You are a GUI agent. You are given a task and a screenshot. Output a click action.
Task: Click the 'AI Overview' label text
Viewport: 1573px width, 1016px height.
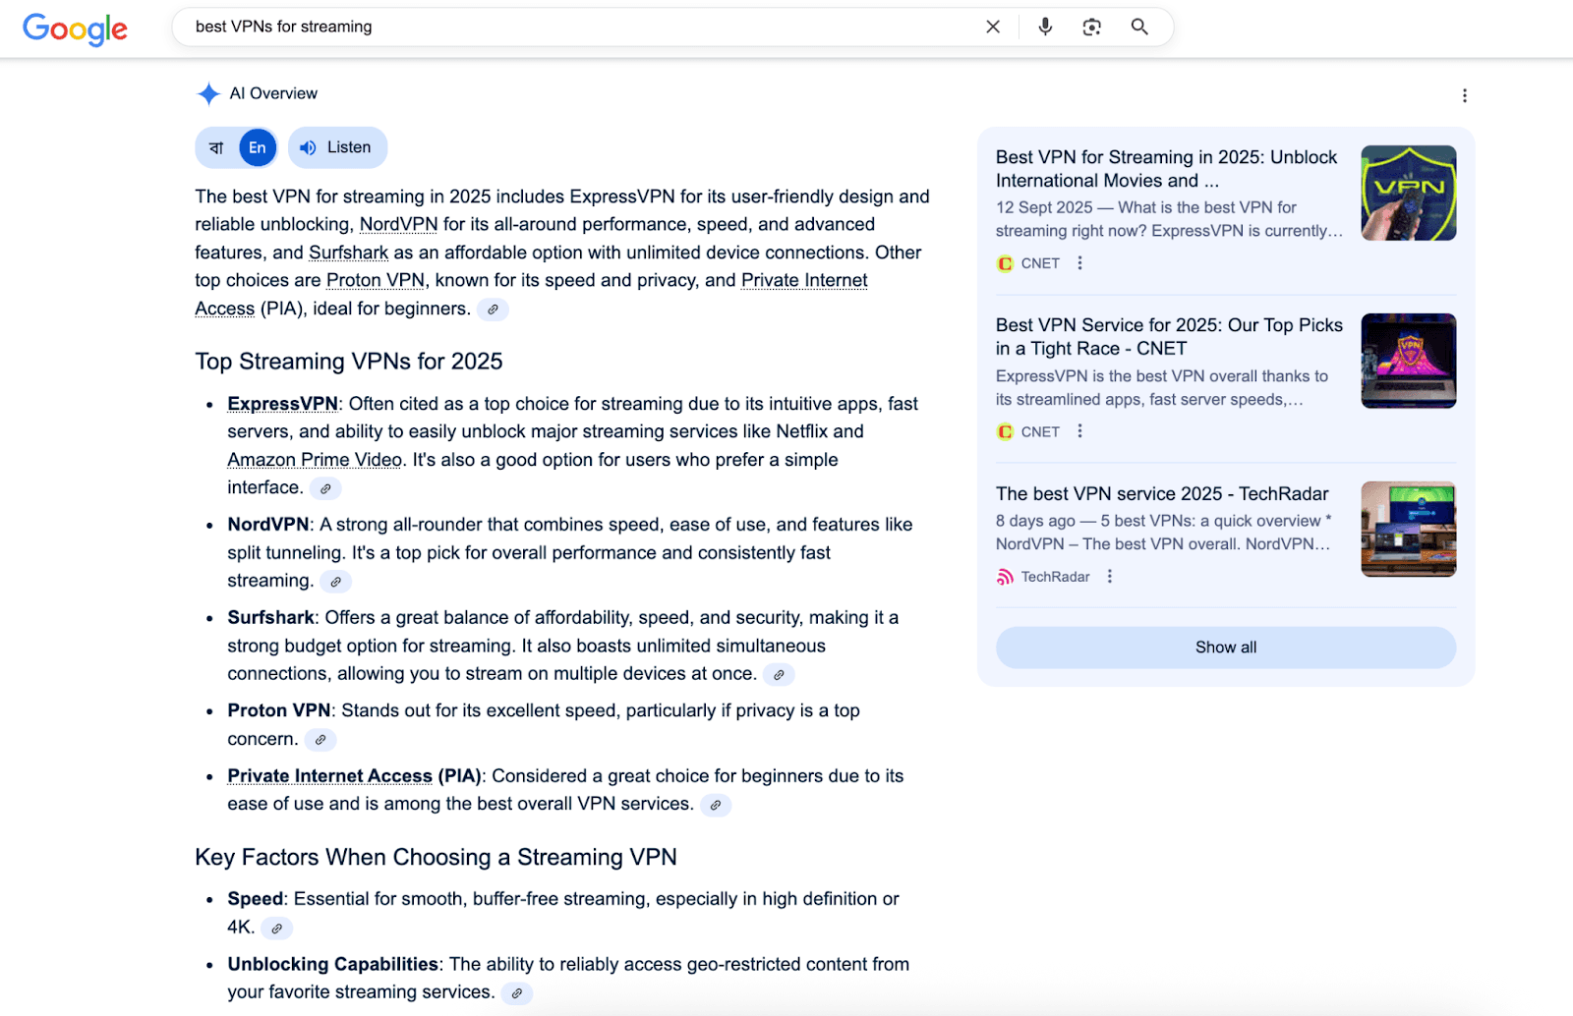click(273, 93)
